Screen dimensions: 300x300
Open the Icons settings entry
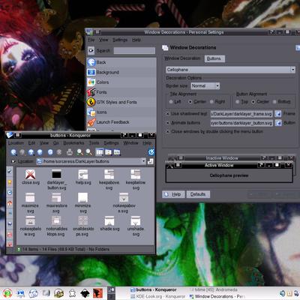pos(121,112)
